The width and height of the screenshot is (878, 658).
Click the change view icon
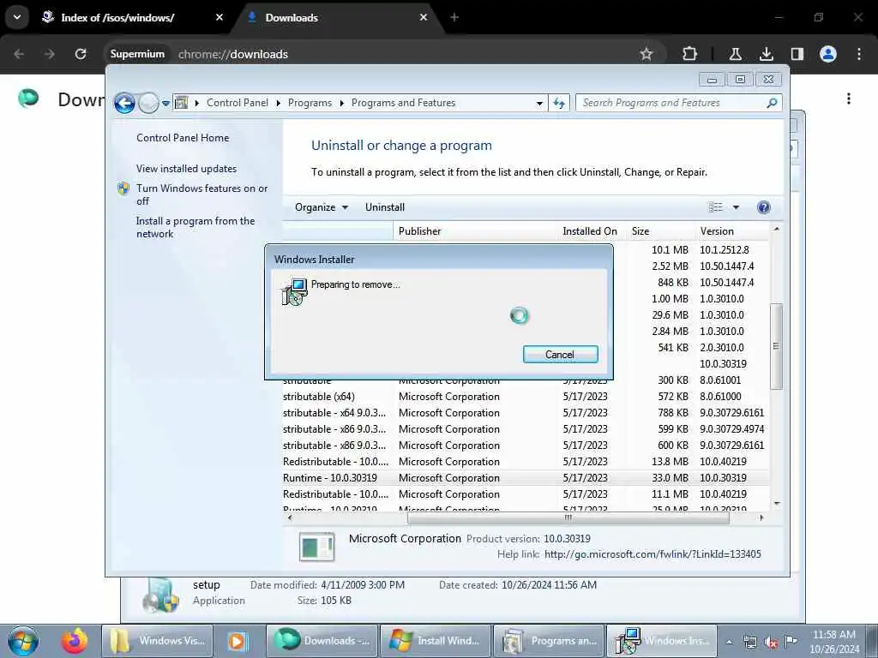coord(716,207)
